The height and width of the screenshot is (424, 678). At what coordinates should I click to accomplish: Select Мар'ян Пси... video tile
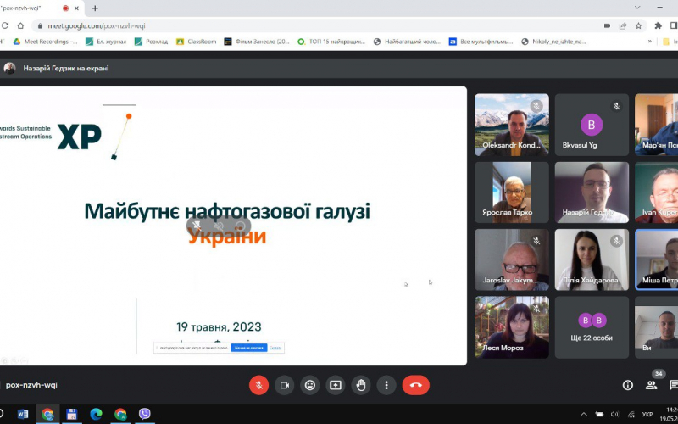656,125
